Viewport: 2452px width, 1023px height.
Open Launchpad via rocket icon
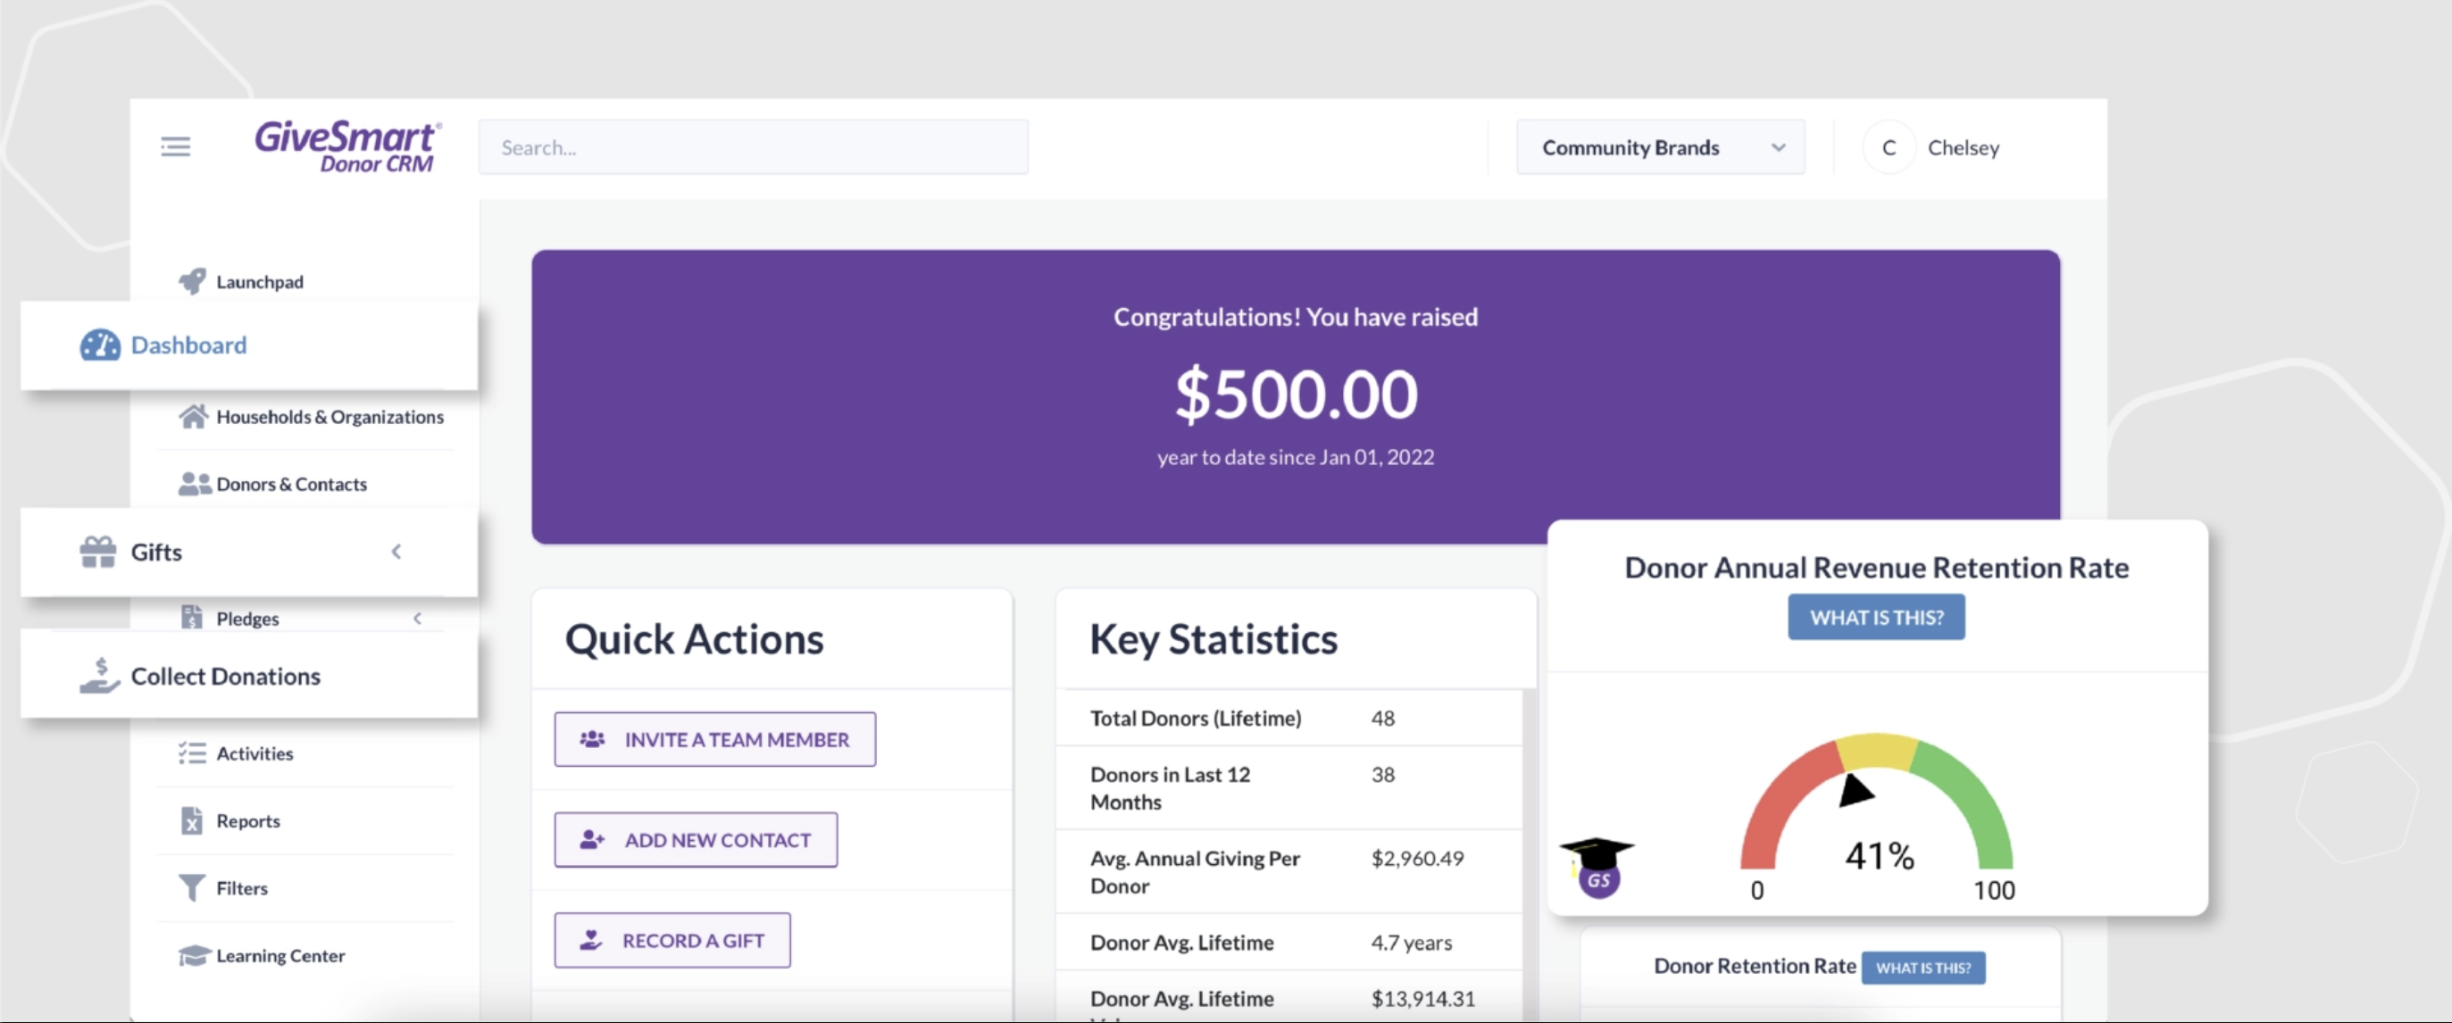[x=192, y=280]
